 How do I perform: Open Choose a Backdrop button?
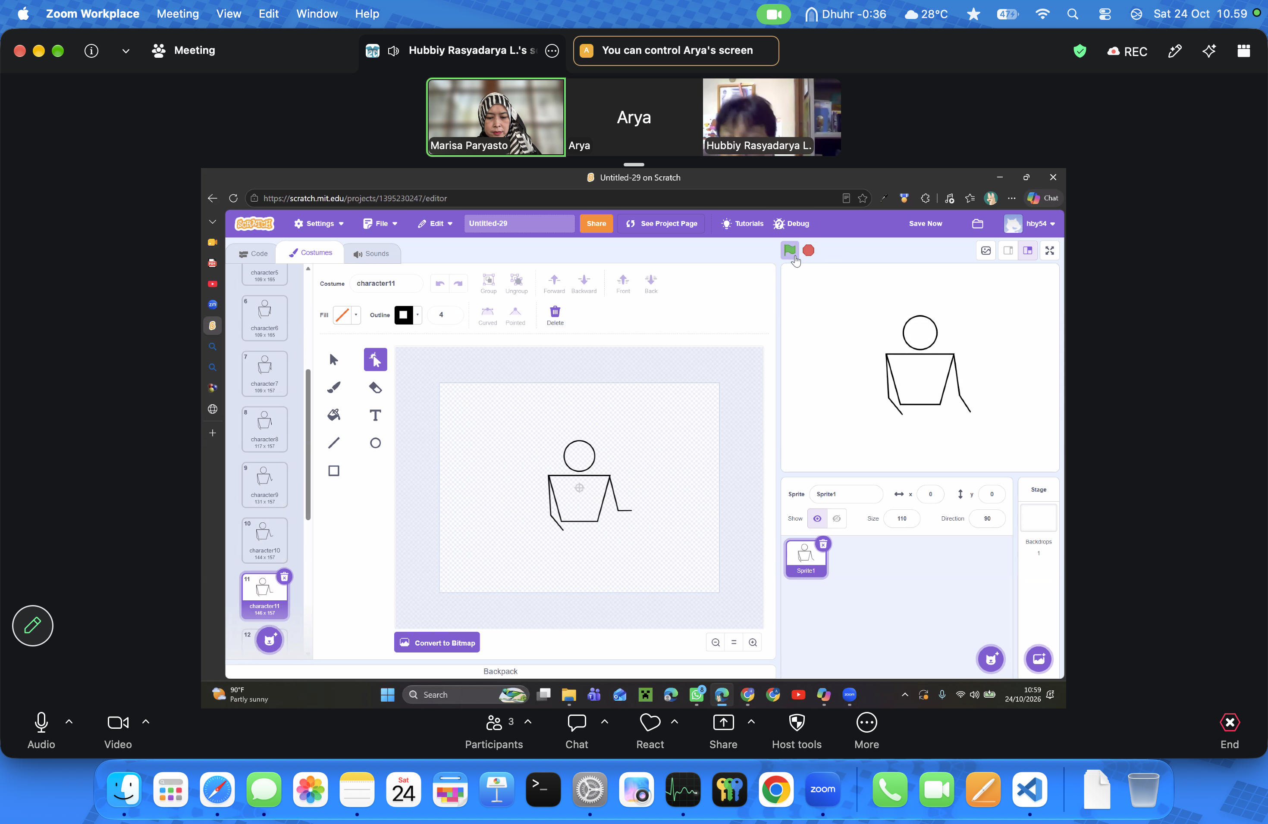click(x=1039, y=659)
